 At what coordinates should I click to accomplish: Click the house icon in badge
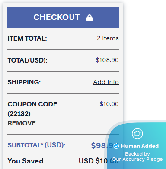(x=137, y=134)
